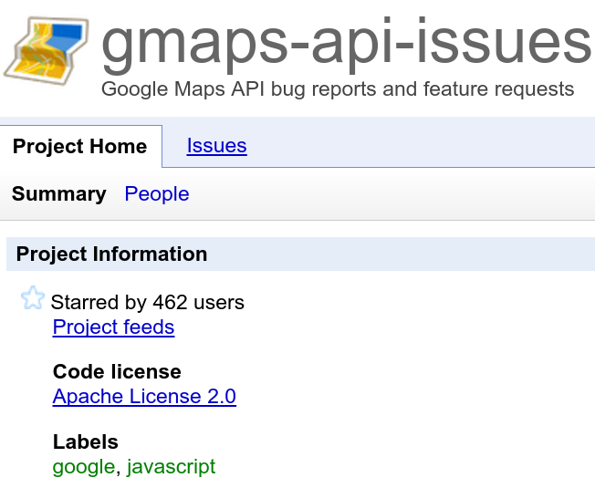Screen dimensions: 595x488
Task: Click the javascript label
Action: [172, 467]
